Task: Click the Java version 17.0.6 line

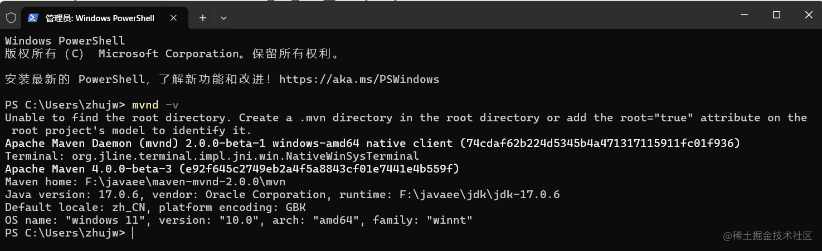Action: (282, 195)
